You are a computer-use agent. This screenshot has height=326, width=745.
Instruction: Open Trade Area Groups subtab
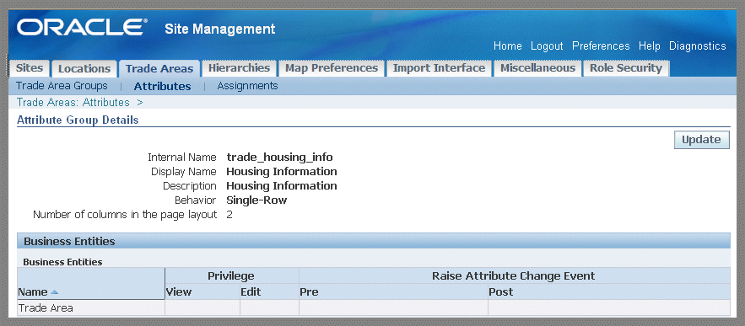pos(62,86)
